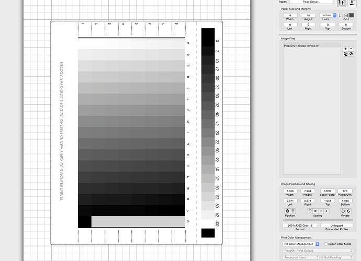This screenshot has width=361, height=261.
Task: Remove the selected image using minus button
Action: click(352, 48)
